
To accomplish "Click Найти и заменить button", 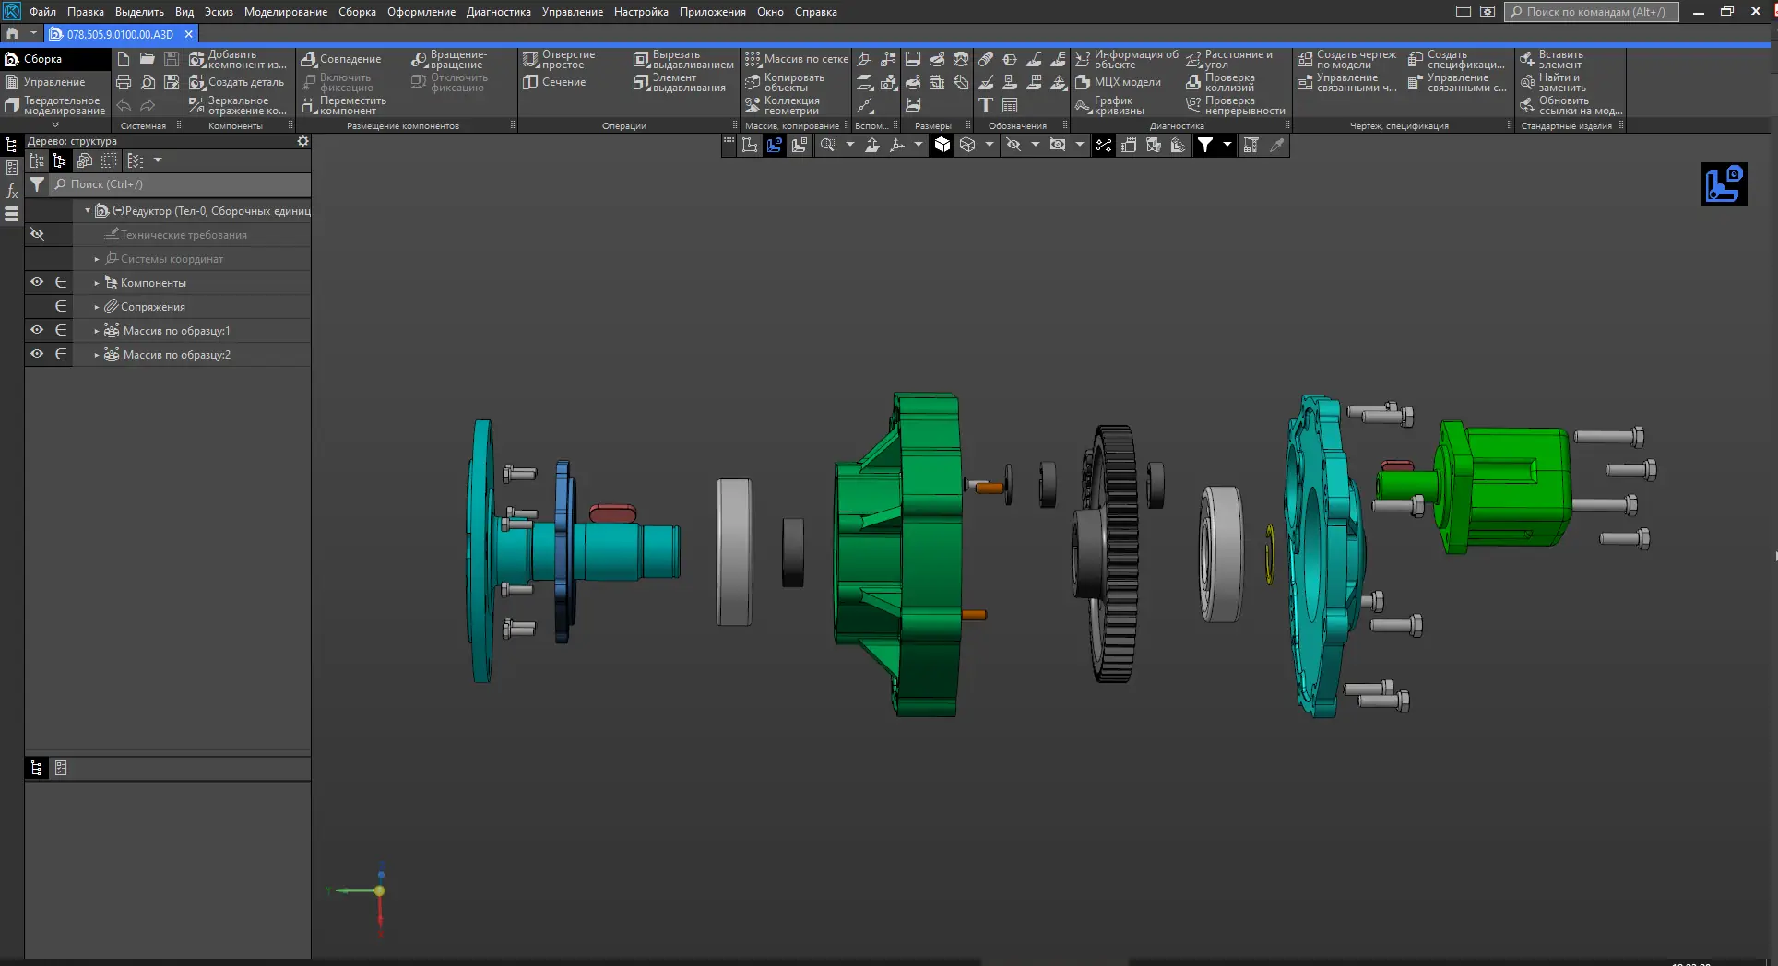I will coord(1553,82).
